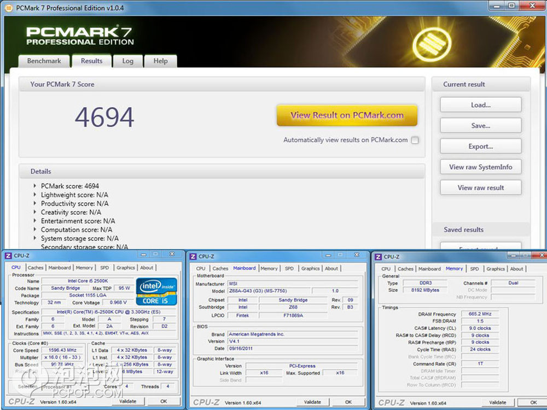The image size is (547, 410).
Task: Click the memory size value '8192 MBytes'
Action: [x=425, y=290]
